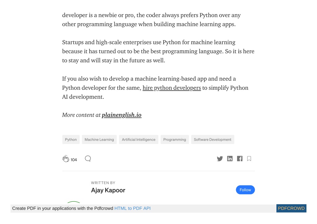The image size is (317, 224).
Task: Open author name Ajay Kapoor
Action: [108, 190]
